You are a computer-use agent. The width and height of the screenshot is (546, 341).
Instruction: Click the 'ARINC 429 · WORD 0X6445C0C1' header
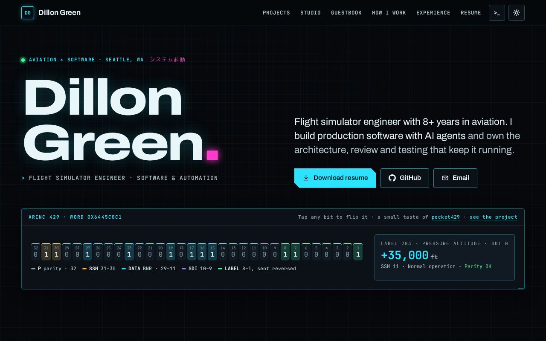pyautogui.click(x=75, y=217)
